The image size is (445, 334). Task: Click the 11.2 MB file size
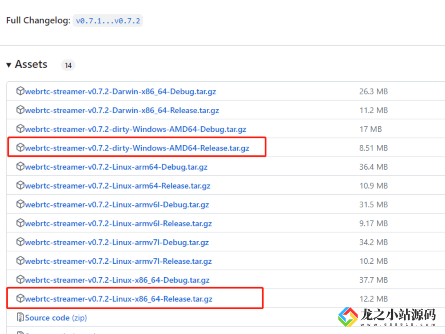[x=373, y=110]
